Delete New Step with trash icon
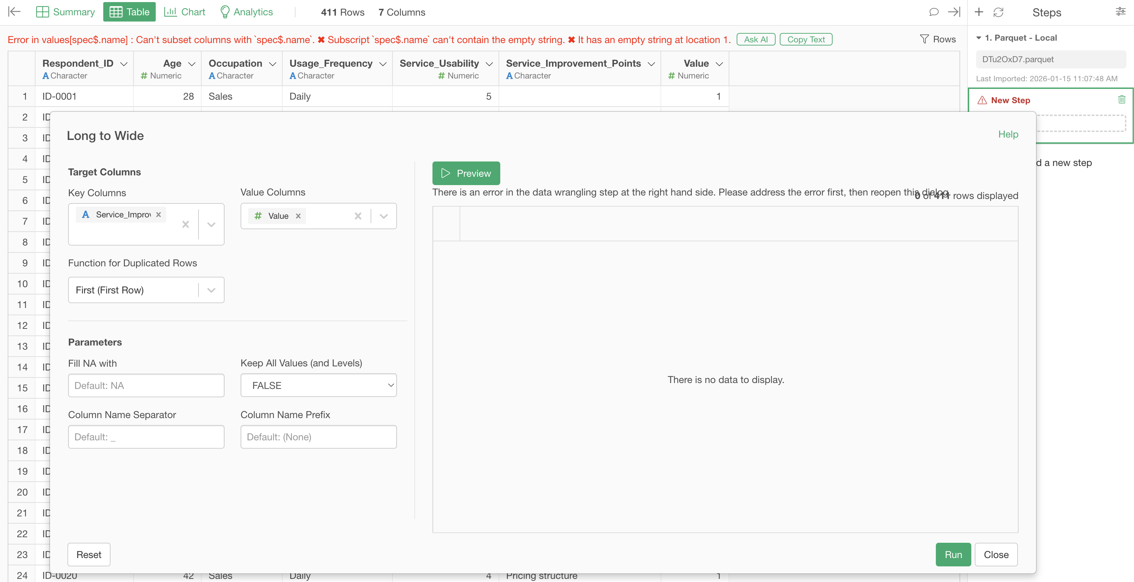The height and width of the screenshot is (582, 1134). 1121,100
